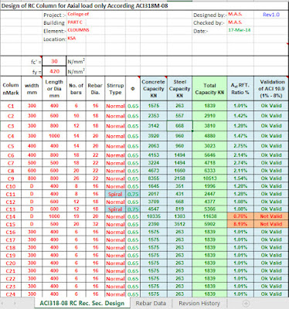Select the length 1000 cell in row C4
The image size is (289, 309).
[54, 136]
